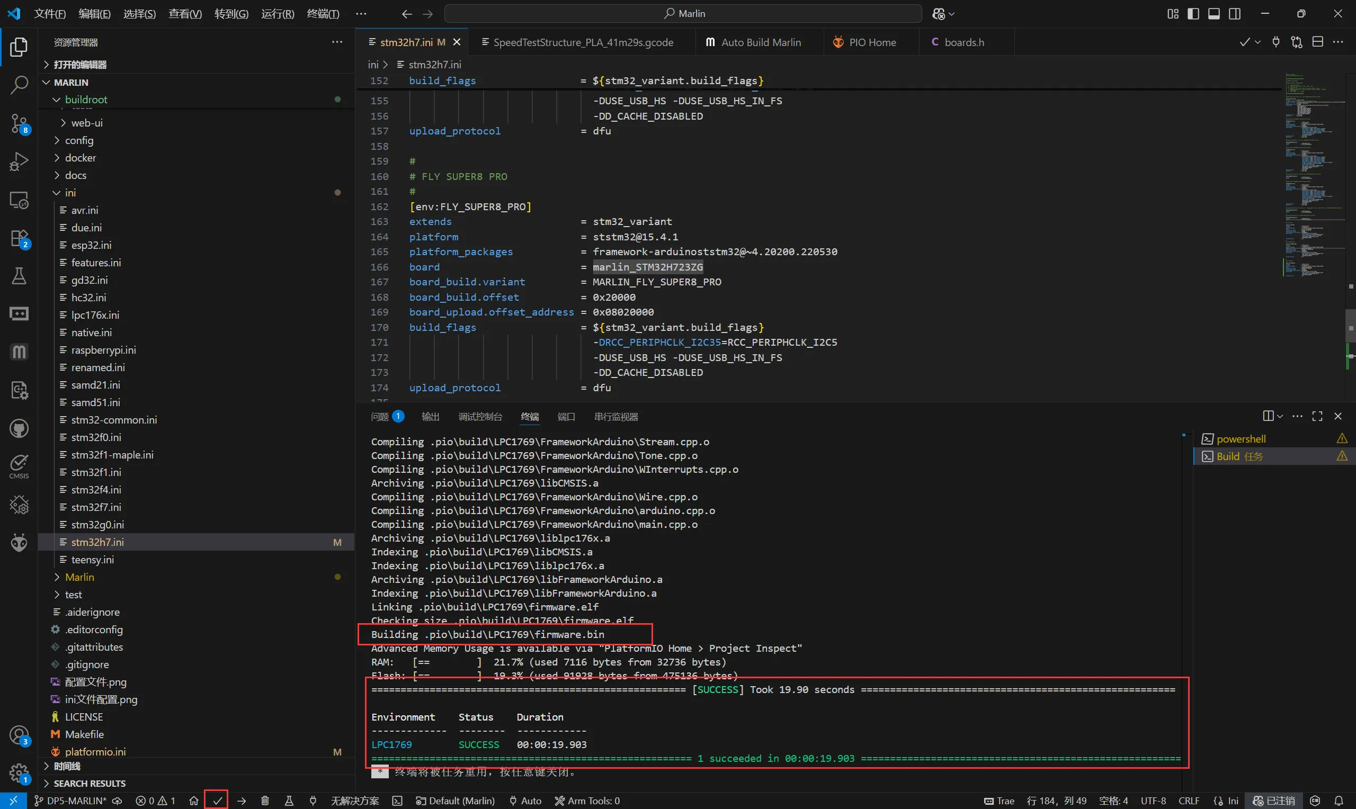Switch to the boards.h editor tab
Screen dimensions: 1356x809
[x=964, y=42]
